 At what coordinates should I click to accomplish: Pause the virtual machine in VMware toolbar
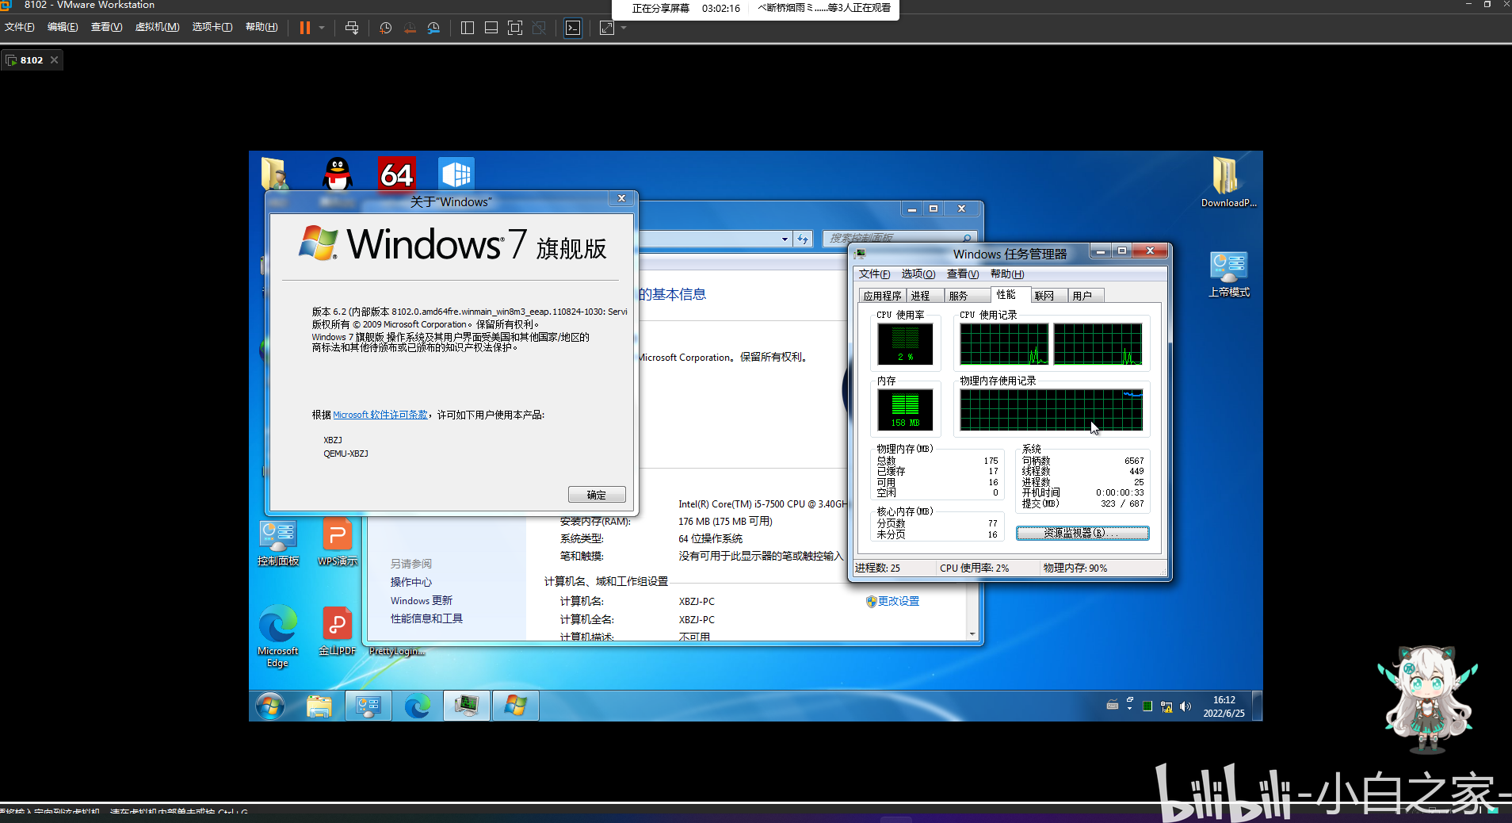[304, 28]
